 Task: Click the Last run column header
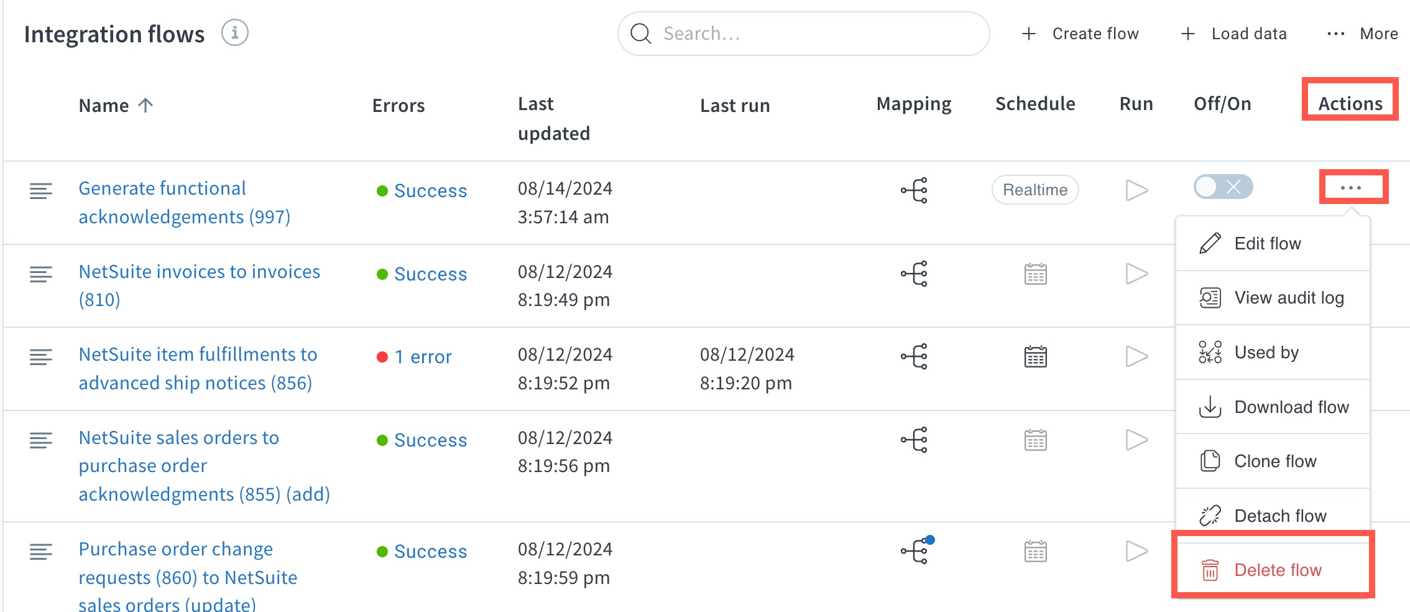click(735, 105)
